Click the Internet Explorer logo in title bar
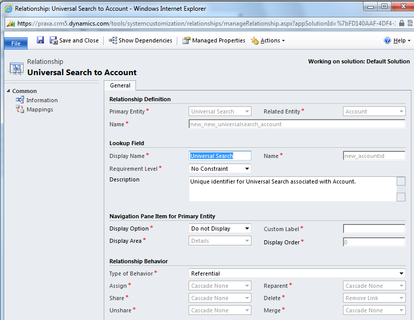 (x=9, y=9)
